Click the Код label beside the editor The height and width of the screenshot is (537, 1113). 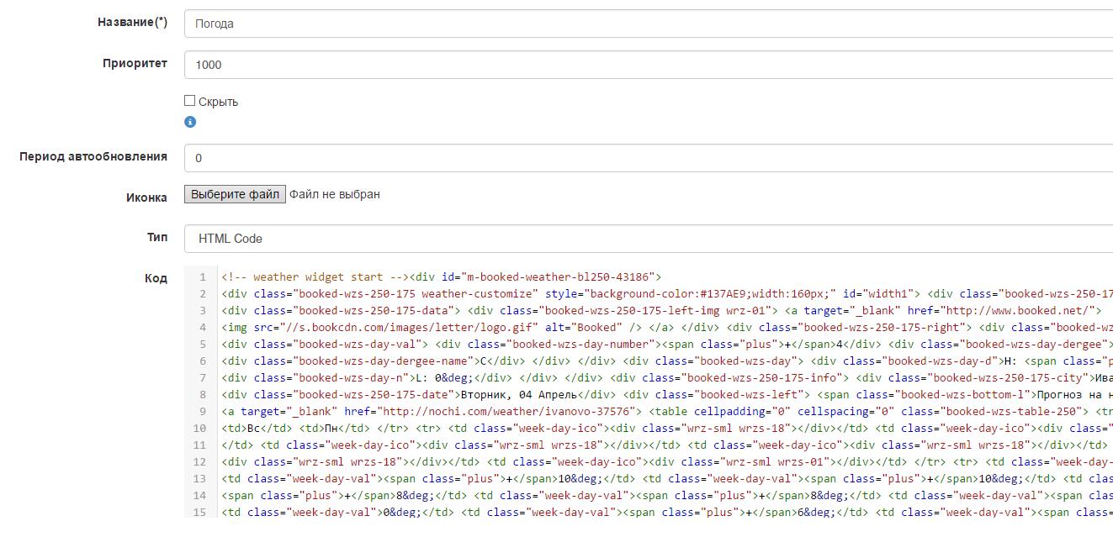[156, 278]
